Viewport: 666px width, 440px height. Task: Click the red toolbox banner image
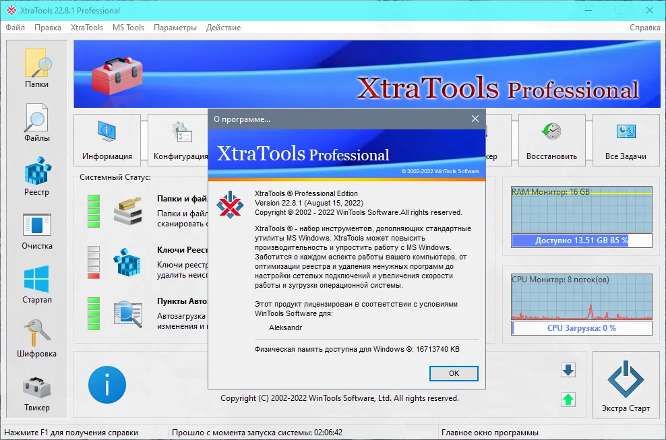(x=117, y=76)
